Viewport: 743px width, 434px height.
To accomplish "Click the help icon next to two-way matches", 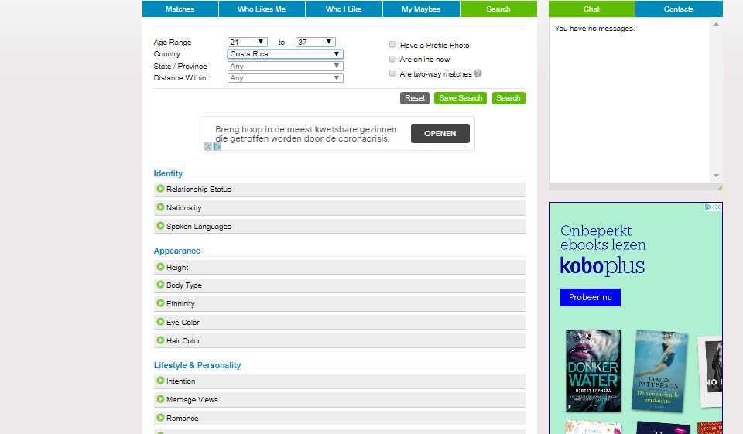I will click(478, 73).
